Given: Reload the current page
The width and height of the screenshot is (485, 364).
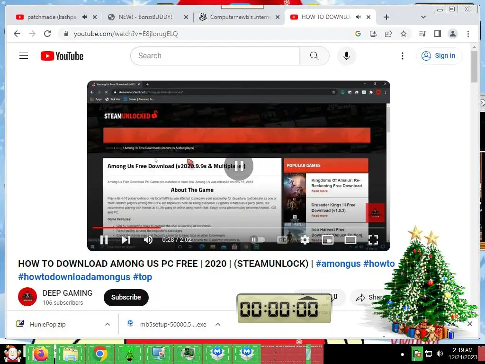Looking at the screenshot, I should point(47,34).
